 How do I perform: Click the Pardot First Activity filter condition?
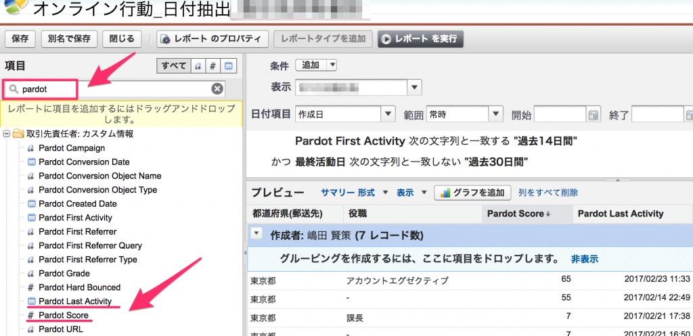click(437, 141)
